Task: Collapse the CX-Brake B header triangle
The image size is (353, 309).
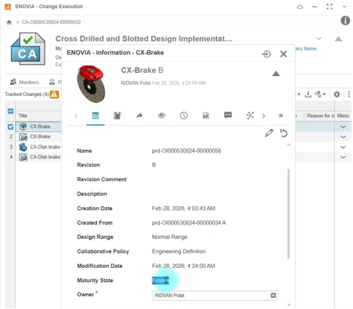Action: point(276,73)
